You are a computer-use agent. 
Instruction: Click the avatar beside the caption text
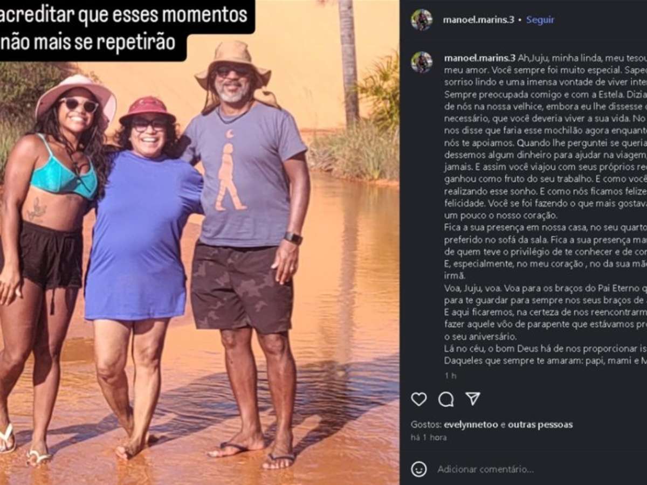click(422, 62)
